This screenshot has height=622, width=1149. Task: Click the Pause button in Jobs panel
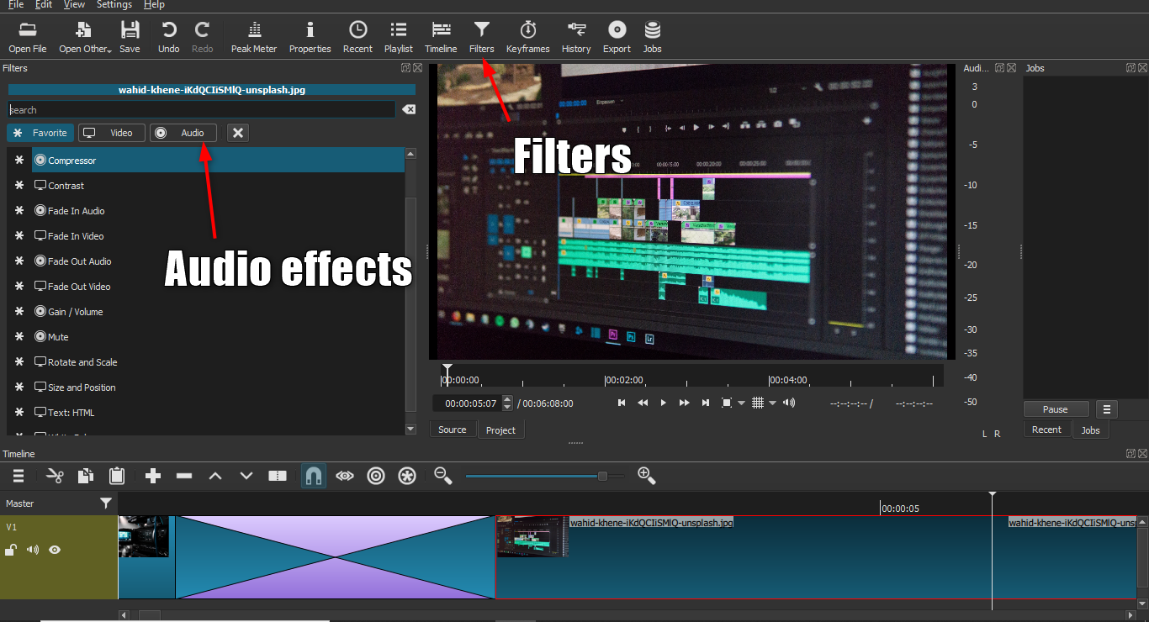coord(1056,409)
